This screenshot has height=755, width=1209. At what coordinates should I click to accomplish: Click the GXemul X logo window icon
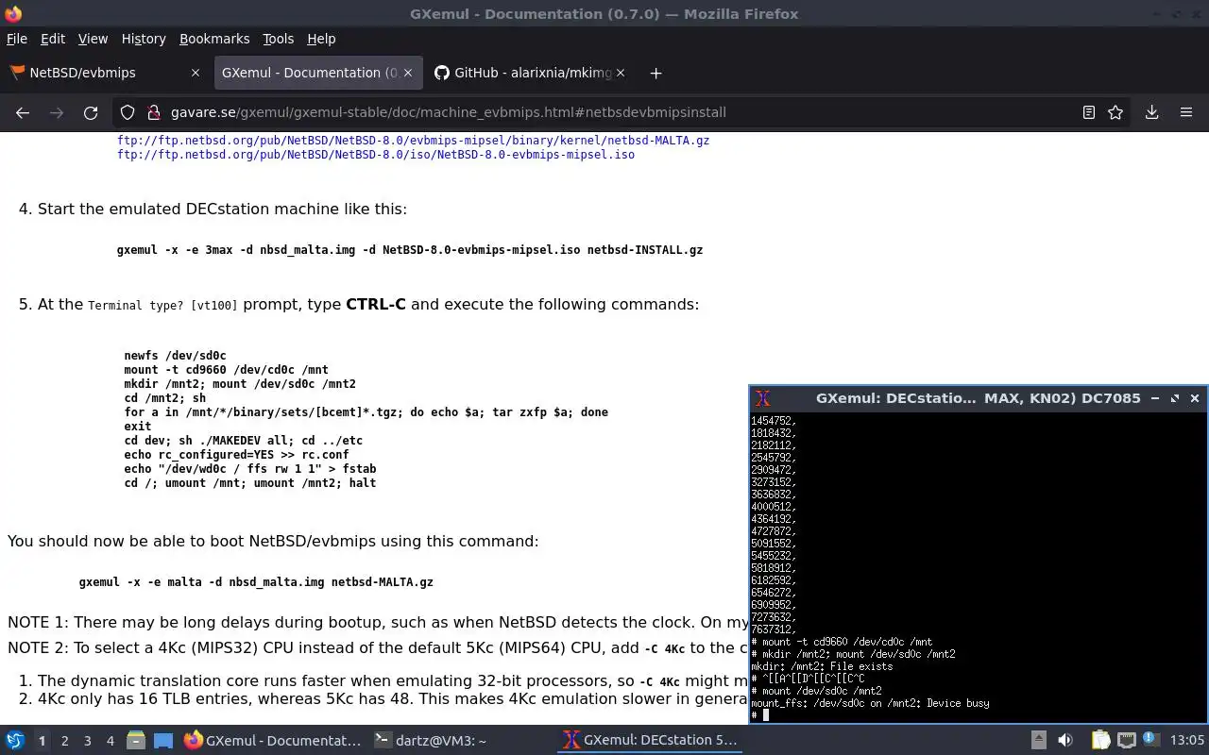coord(763,398)
